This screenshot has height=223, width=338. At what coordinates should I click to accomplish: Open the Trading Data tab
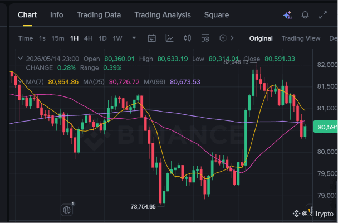99,15
